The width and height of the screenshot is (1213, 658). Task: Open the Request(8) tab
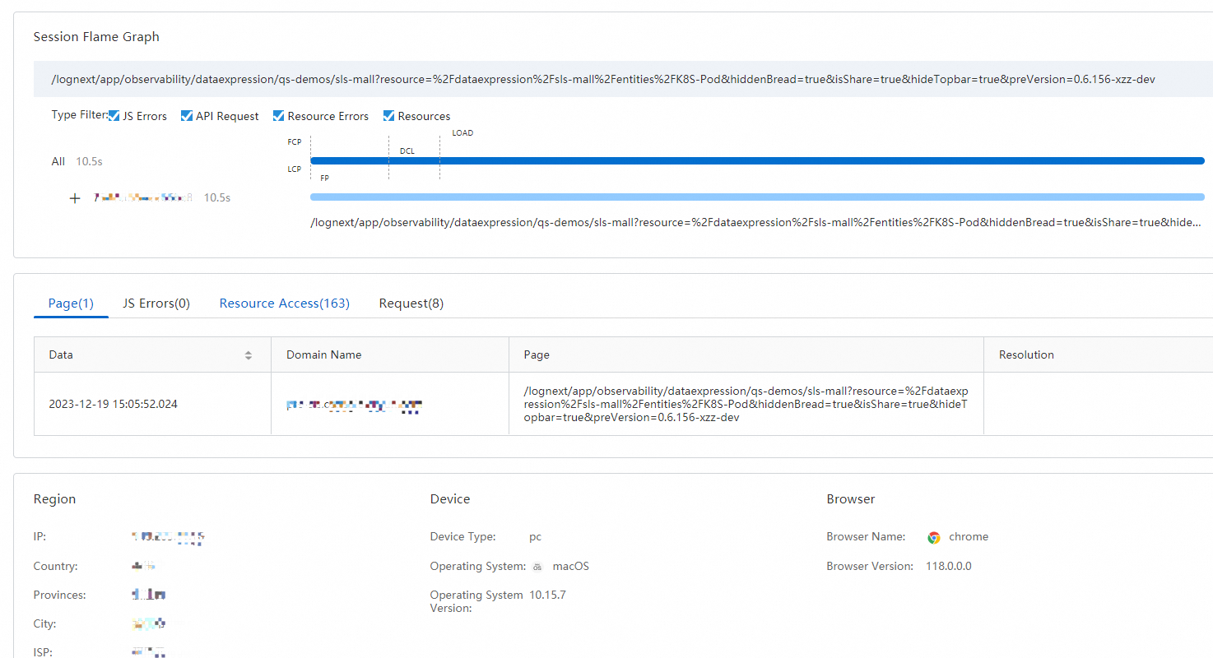point(411,304)
